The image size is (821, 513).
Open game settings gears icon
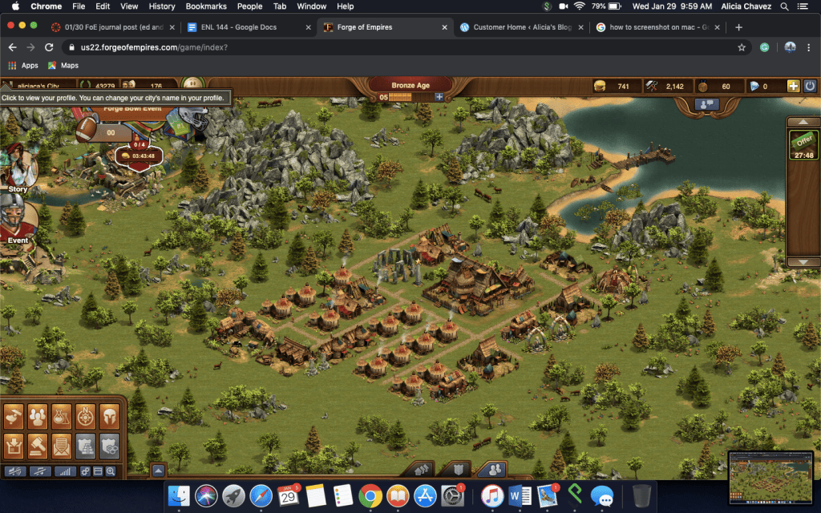[x=85, y=471]
